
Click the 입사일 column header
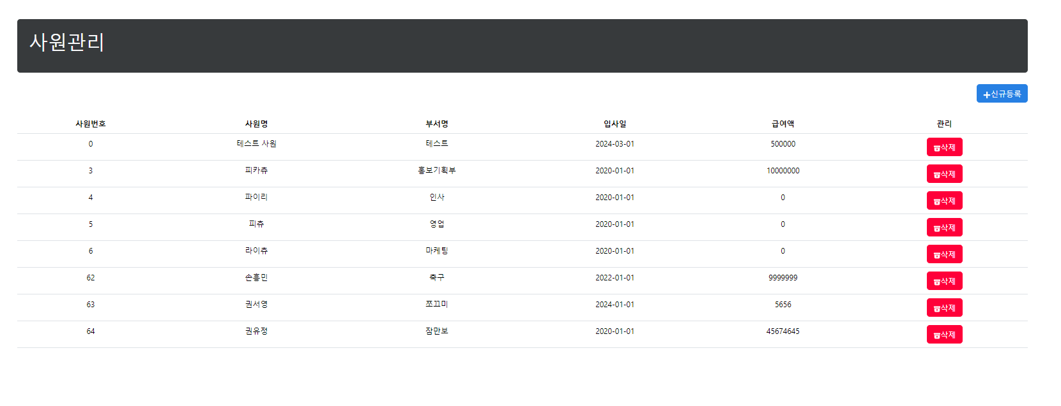pyautogui.click(x=615, y=124)
